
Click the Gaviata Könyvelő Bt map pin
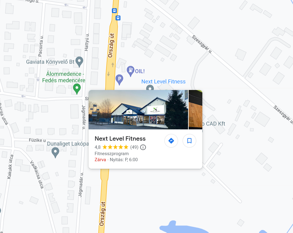pos(79,62)
